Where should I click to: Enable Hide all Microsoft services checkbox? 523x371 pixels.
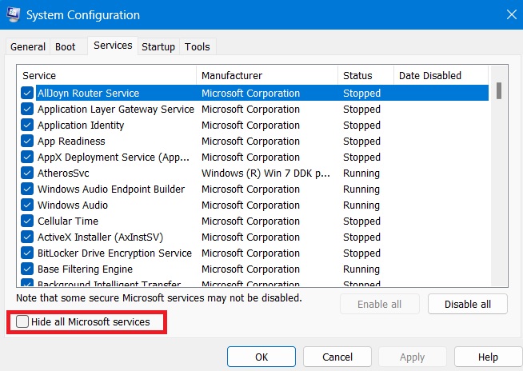22,321
